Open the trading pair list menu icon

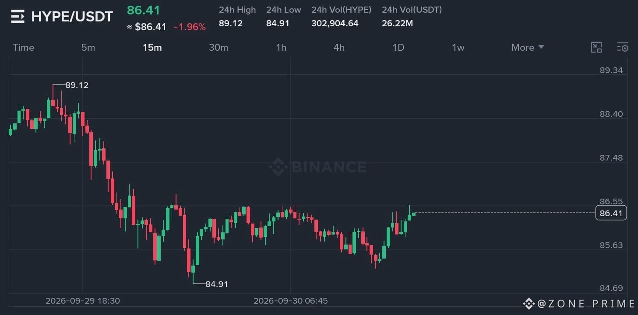point(18,17)
